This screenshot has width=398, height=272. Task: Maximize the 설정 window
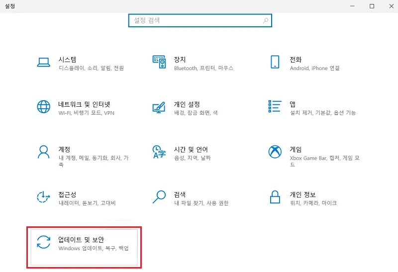pos(372,6)
